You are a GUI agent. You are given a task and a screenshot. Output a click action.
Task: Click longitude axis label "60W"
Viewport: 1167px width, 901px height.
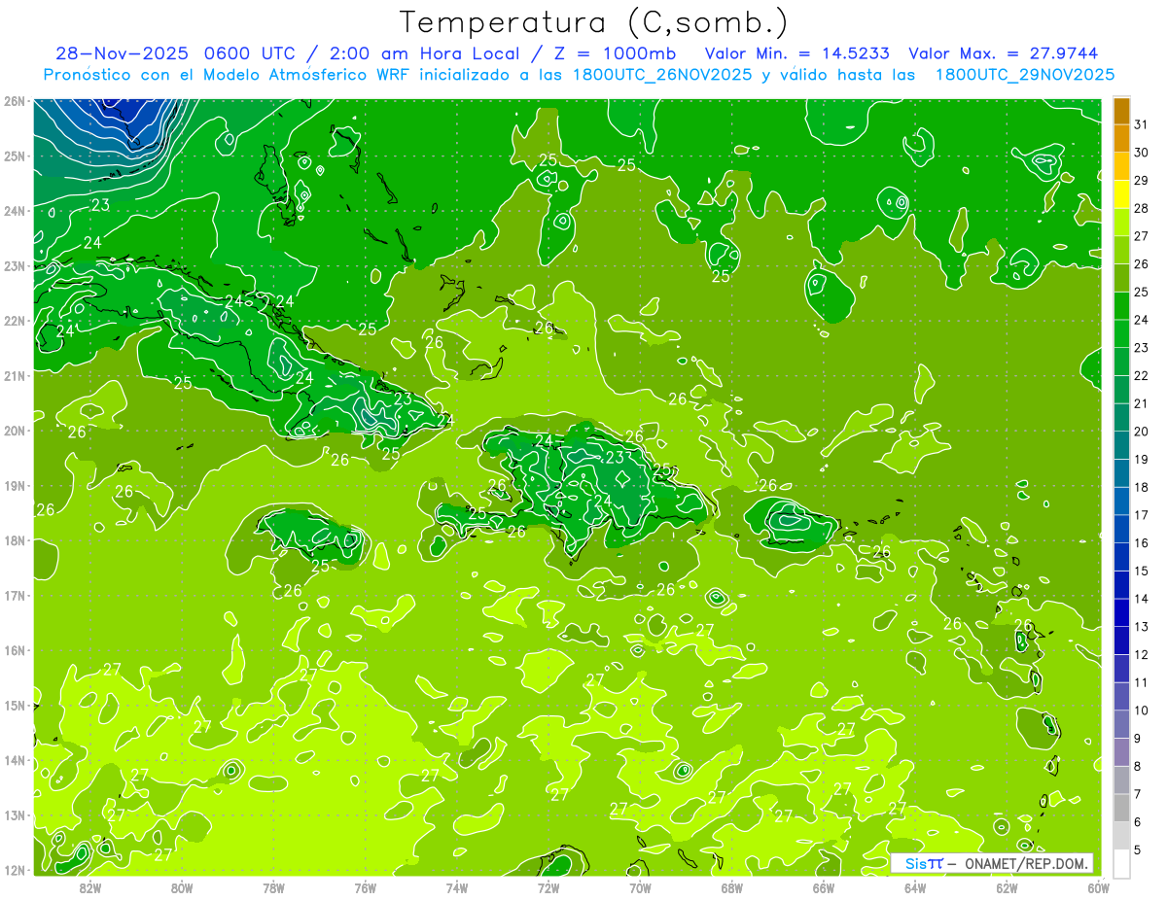point(1098,886)
